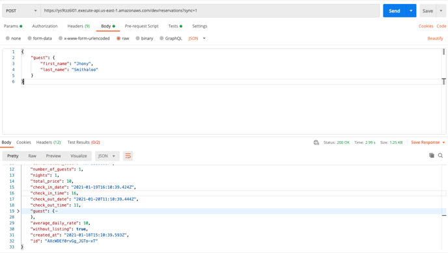Image resolution: width=448 pixels, height=253 pixels.
Task: Click the "Smithaloo" value in the request body
Action: (85, 70)
